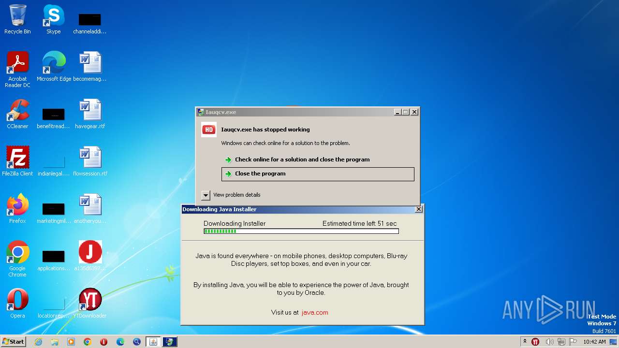The image size is (619, 348).
Task: Open YTDownloader desktop shortcut
Action: coord(90,303)
